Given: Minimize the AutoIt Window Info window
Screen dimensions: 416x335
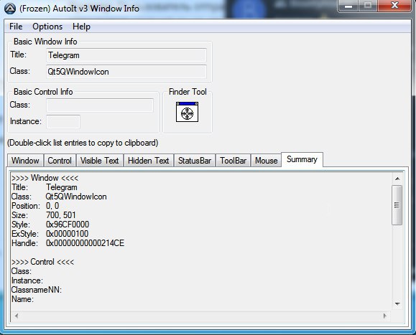Looking at the screenshot, I should pos(348,6).
